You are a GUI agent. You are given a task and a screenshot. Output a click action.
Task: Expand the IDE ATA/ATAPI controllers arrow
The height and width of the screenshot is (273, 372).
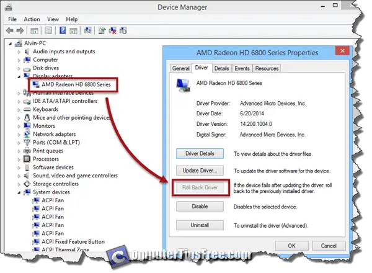click(x=19, y=102)
